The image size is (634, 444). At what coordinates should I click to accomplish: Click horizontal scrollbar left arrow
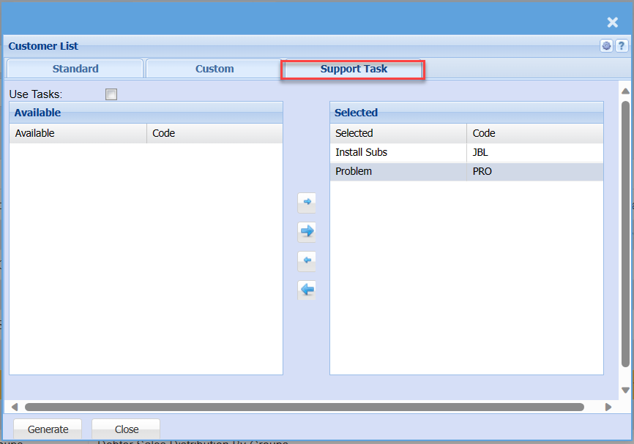15,407
